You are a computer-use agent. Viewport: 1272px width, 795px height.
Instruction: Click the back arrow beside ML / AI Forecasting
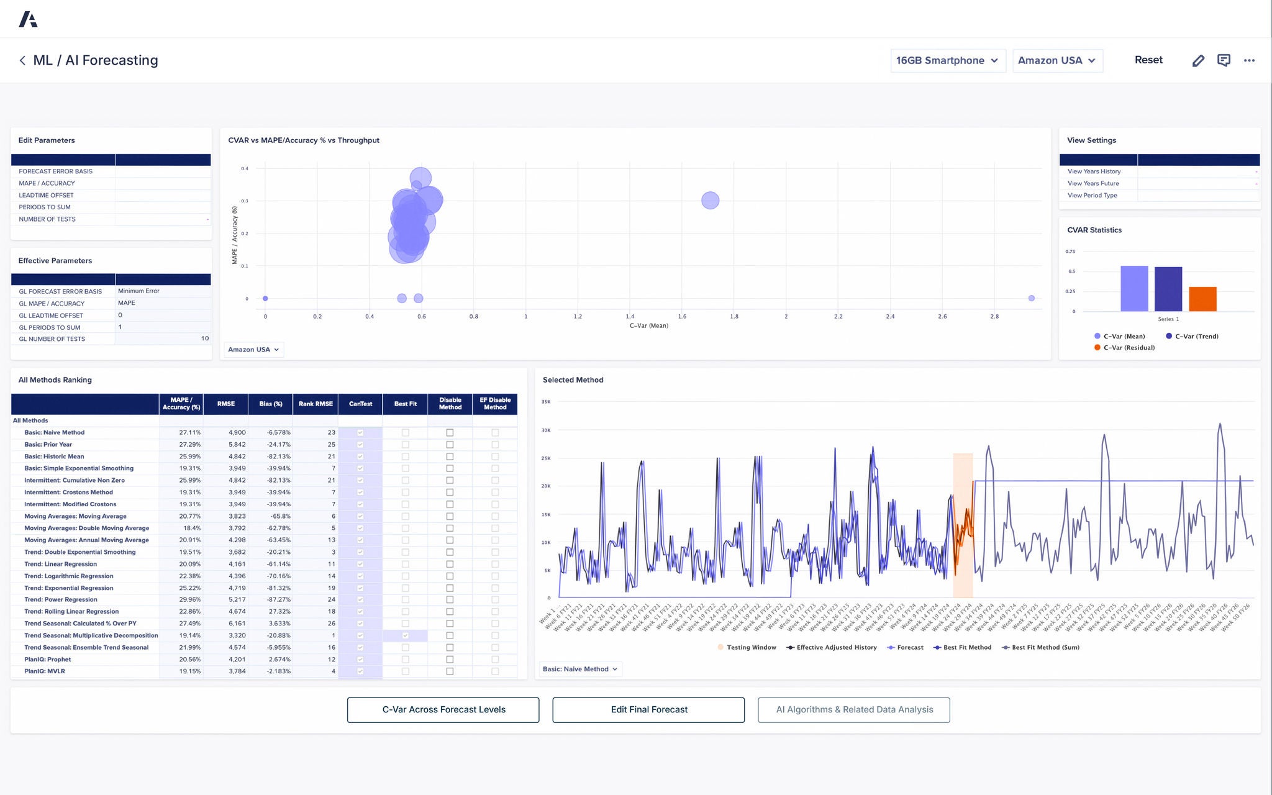click(22, 60)
